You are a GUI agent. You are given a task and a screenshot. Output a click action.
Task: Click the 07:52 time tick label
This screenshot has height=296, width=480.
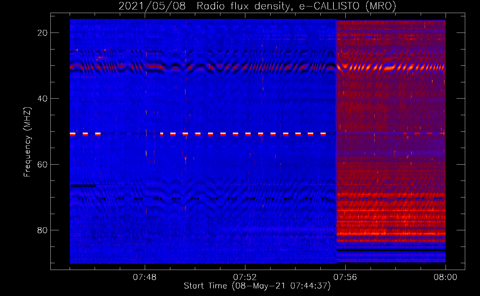(245, 277)
